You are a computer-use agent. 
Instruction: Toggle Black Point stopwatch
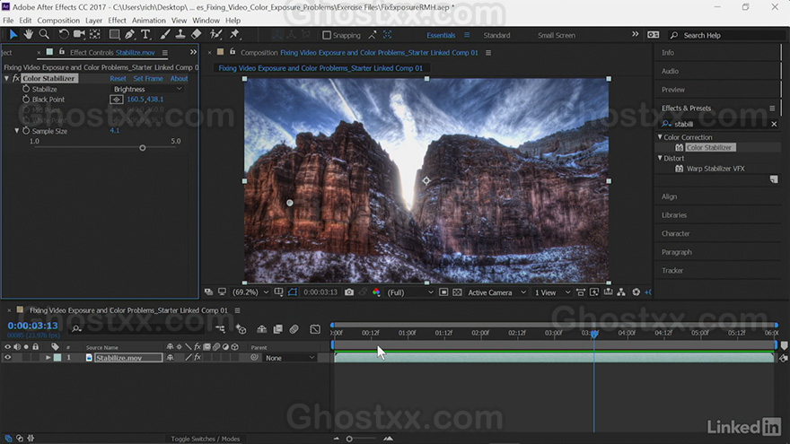(26, 100)
